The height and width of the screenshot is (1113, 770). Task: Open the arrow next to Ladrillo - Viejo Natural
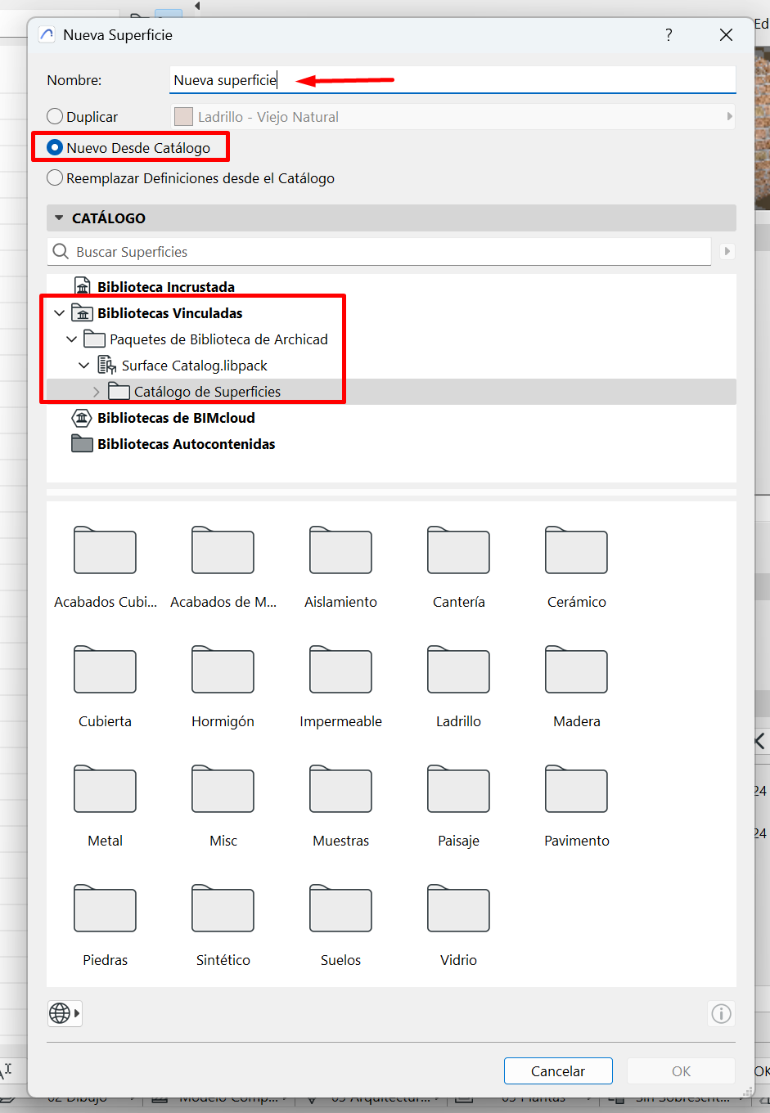pos(729,116)
